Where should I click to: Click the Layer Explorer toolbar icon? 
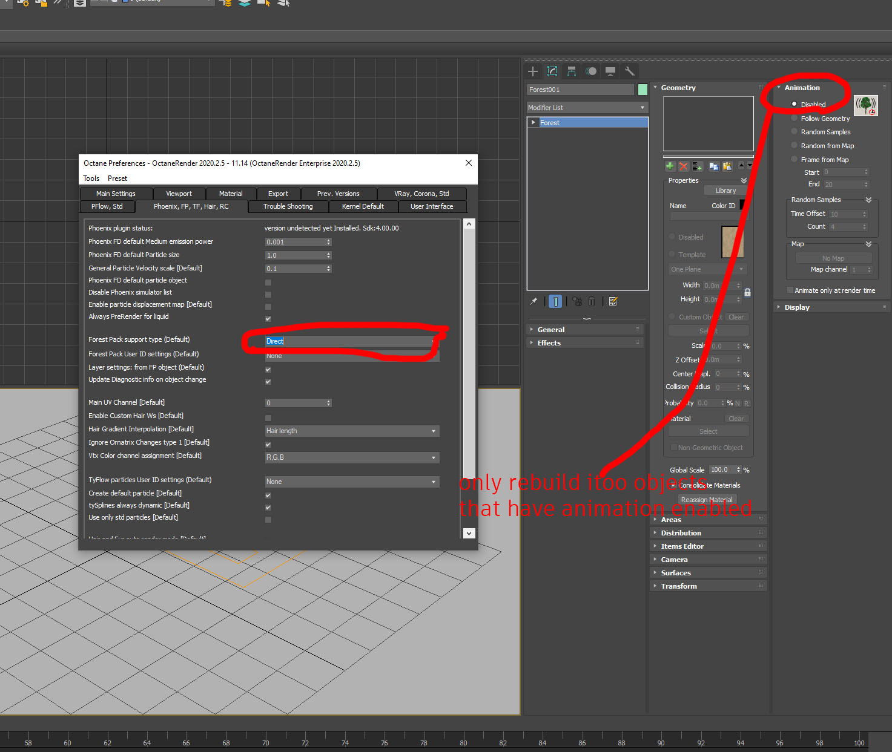(x=79, y=3)
